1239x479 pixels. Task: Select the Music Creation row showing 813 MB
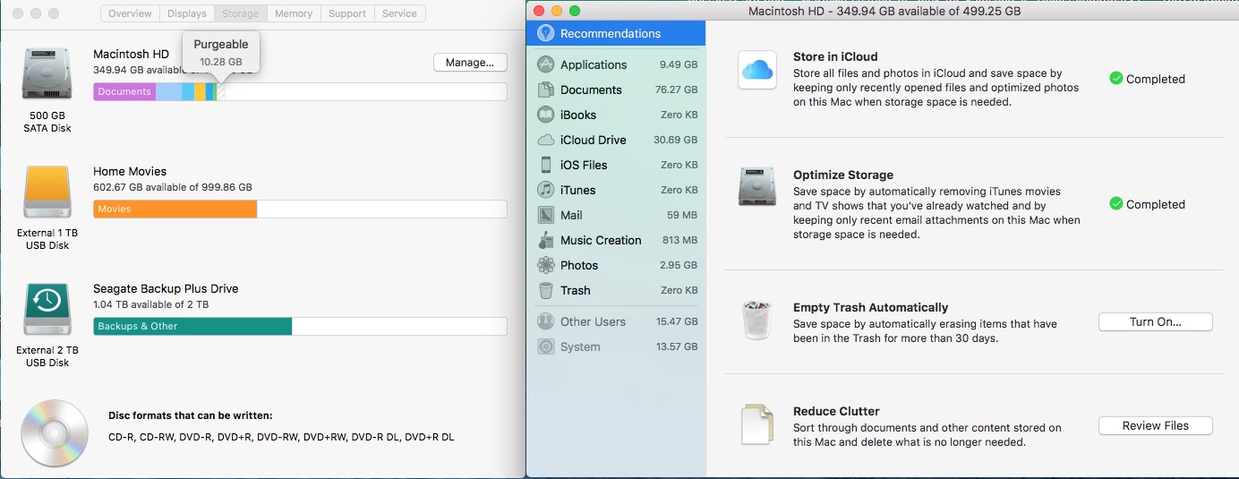click(x=616, y=240)
